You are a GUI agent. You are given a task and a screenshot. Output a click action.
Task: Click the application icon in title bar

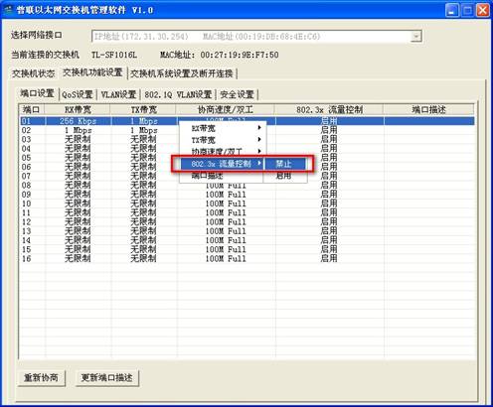pyautogui.click(x=8, y=10)
